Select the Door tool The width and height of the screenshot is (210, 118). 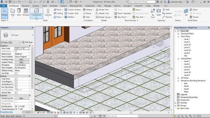point(19,12)
